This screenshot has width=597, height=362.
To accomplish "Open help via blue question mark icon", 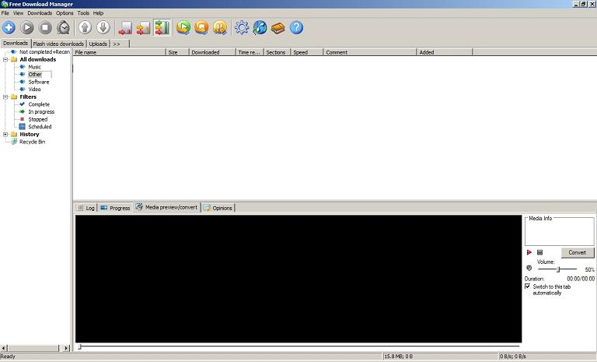I will pyautogui.click(x=297, y=28).
